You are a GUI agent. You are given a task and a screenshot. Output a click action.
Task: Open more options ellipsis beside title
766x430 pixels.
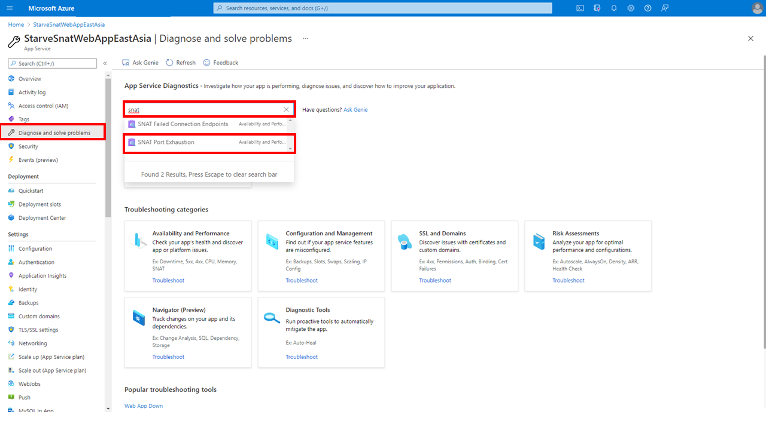[305, 39]
